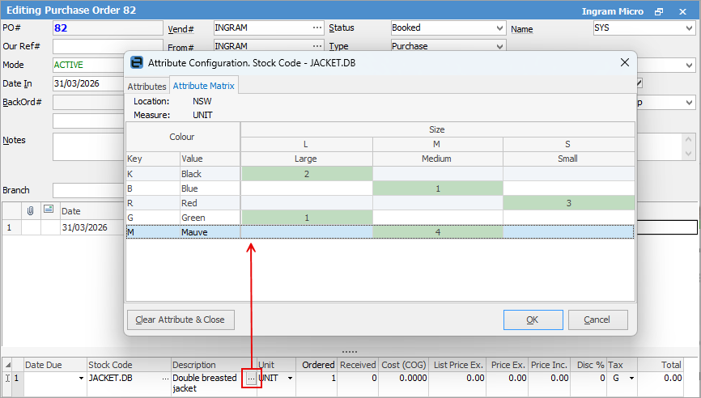Confirm the matrix with the OK button

[x=532, y=320]
